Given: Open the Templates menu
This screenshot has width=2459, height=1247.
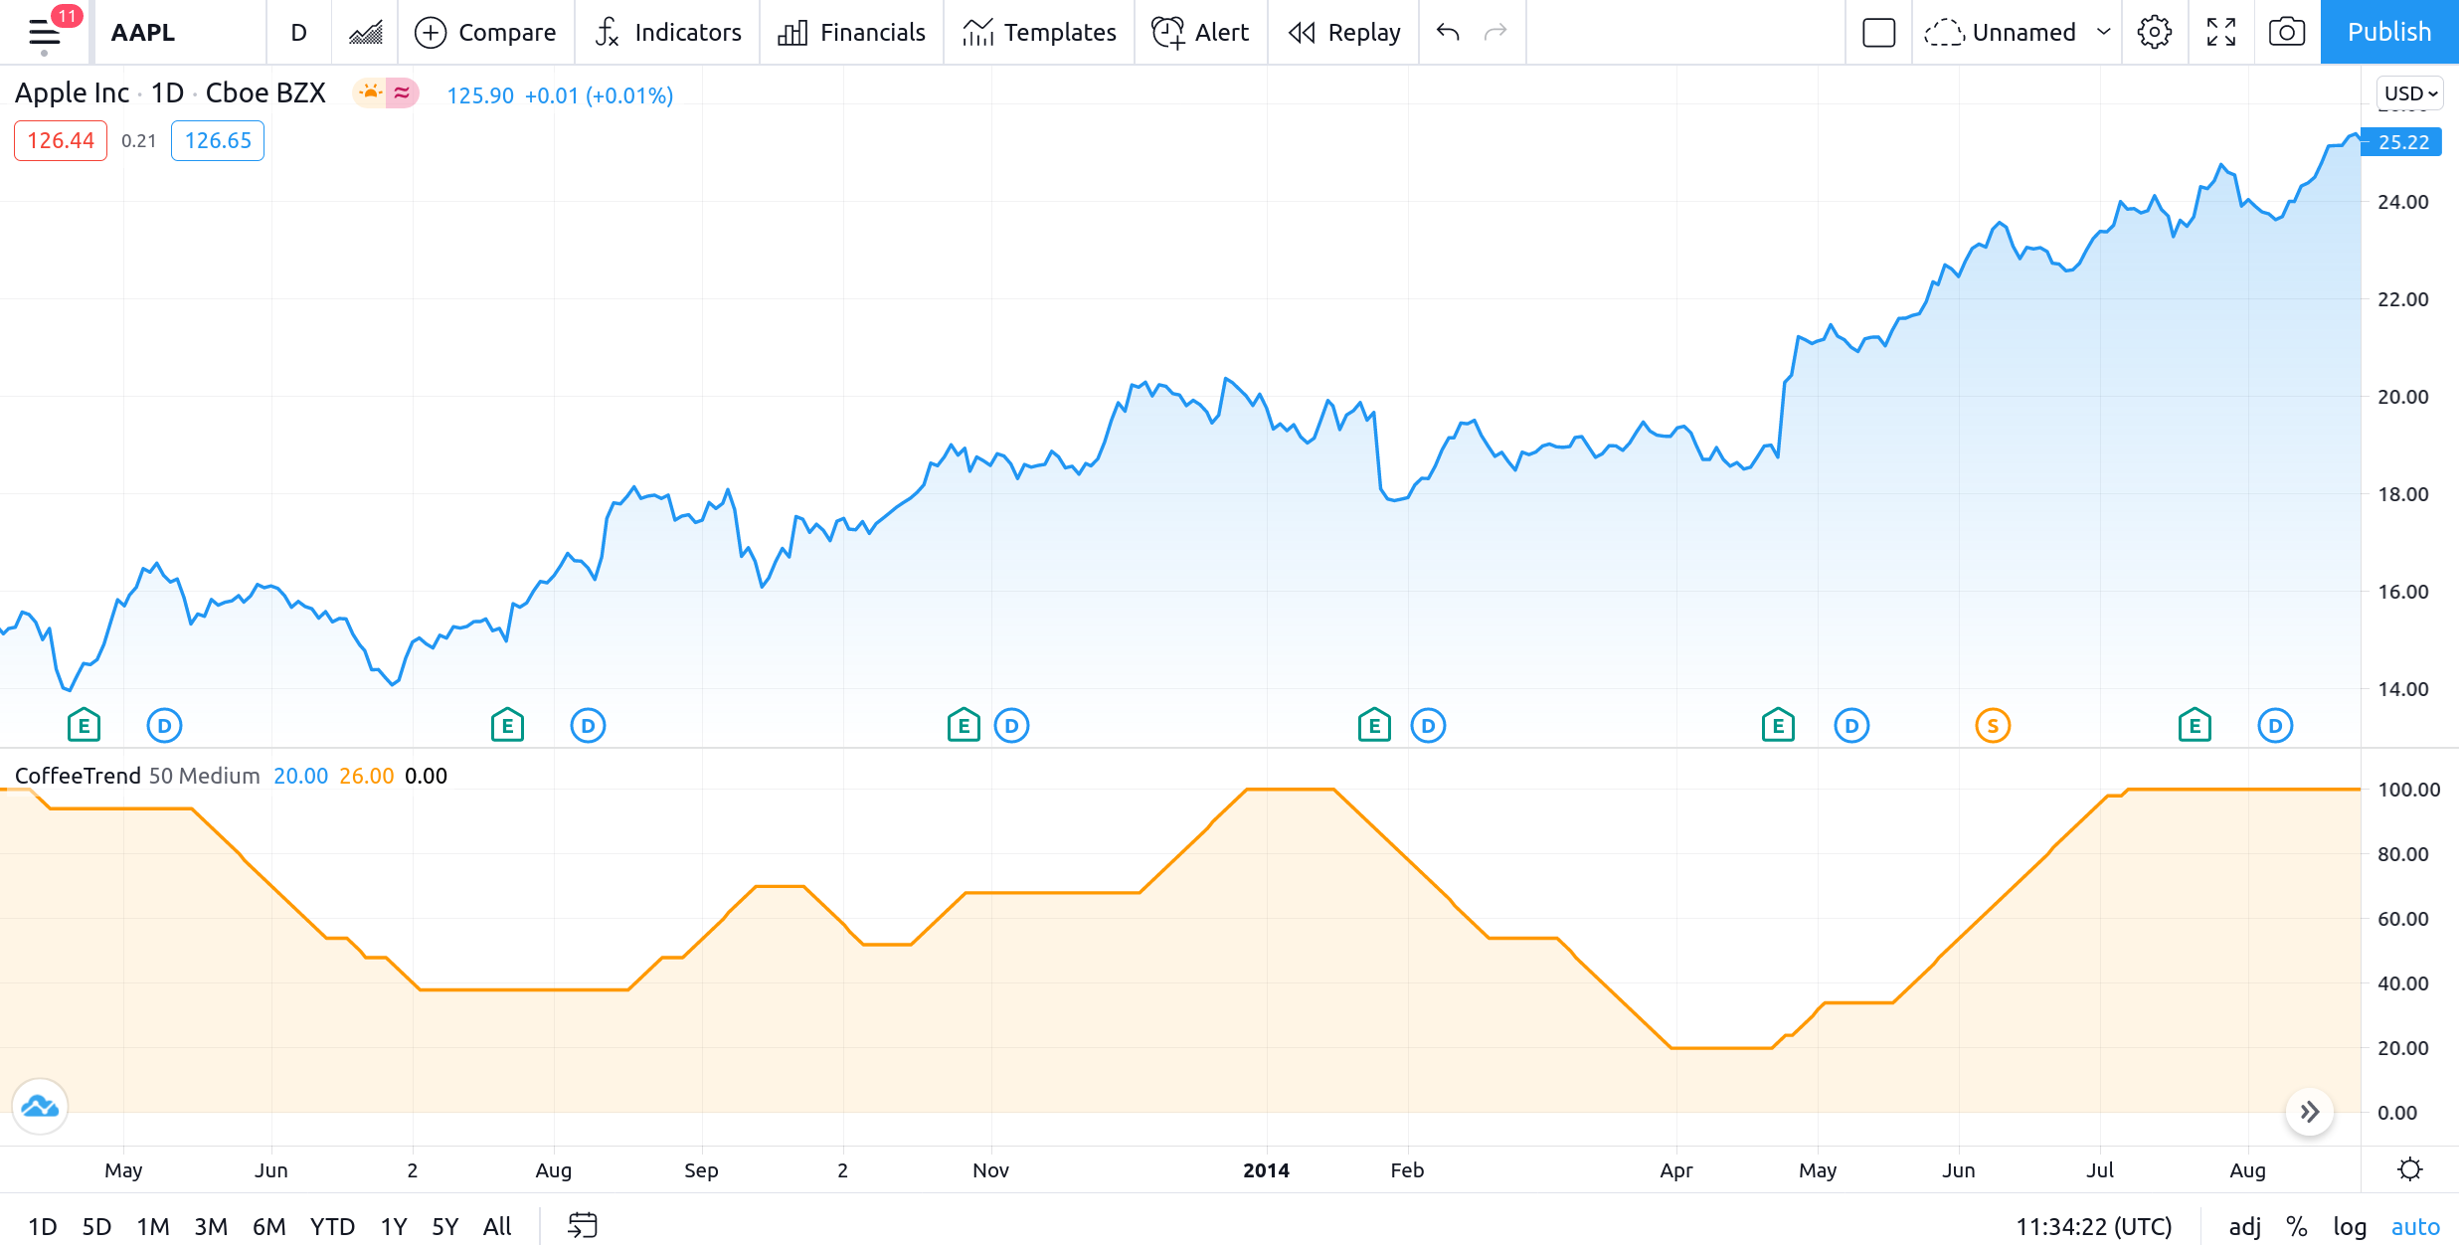Looking at the screenshot, I should click(1038, 32).
